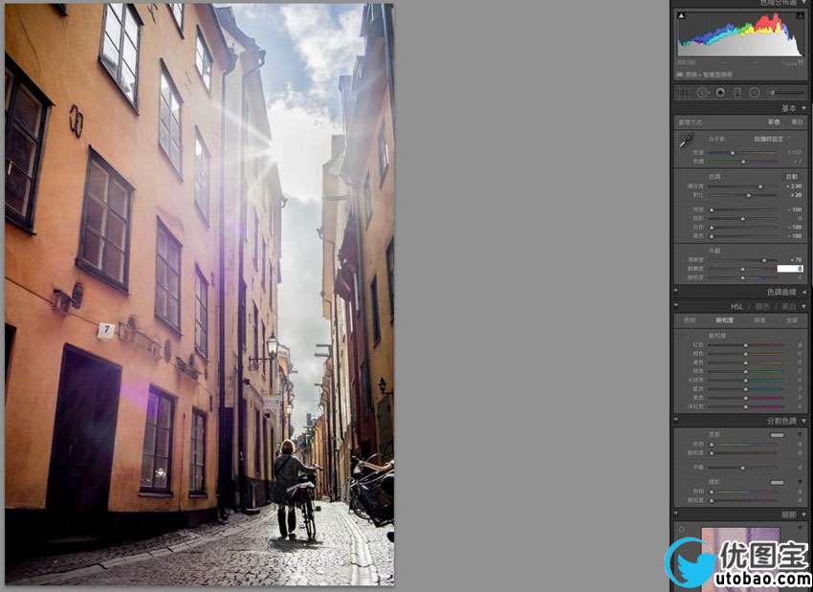Screen dimensions: 813x592
Task: Expand the Tone Curve panel triangle
Action: (x=804, y=293)
